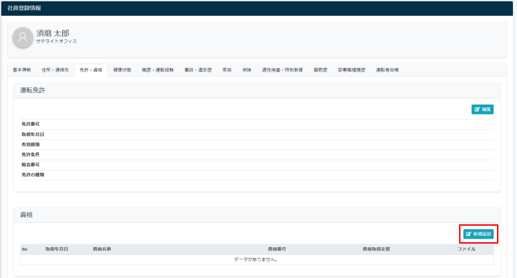Select the 保険 tab

pos(247,70)
